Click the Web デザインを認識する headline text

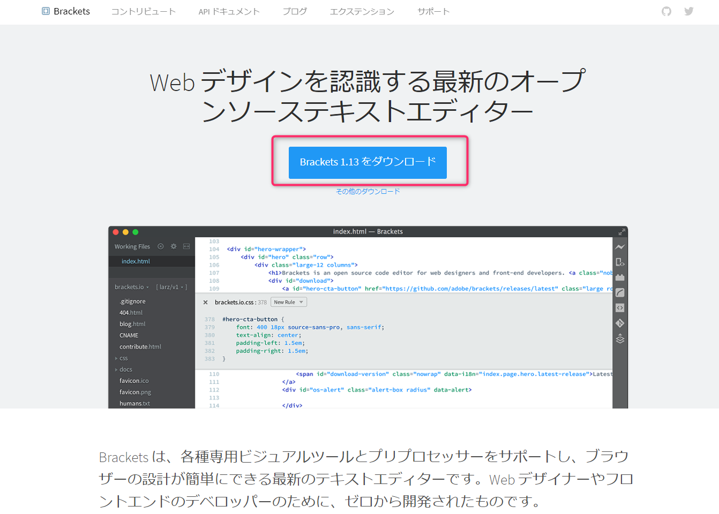pyautogui.click(x=368, y=96)
